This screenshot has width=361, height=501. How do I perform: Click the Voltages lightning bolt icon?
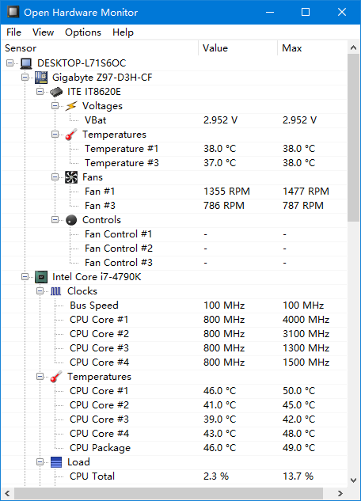coord(71,106)
